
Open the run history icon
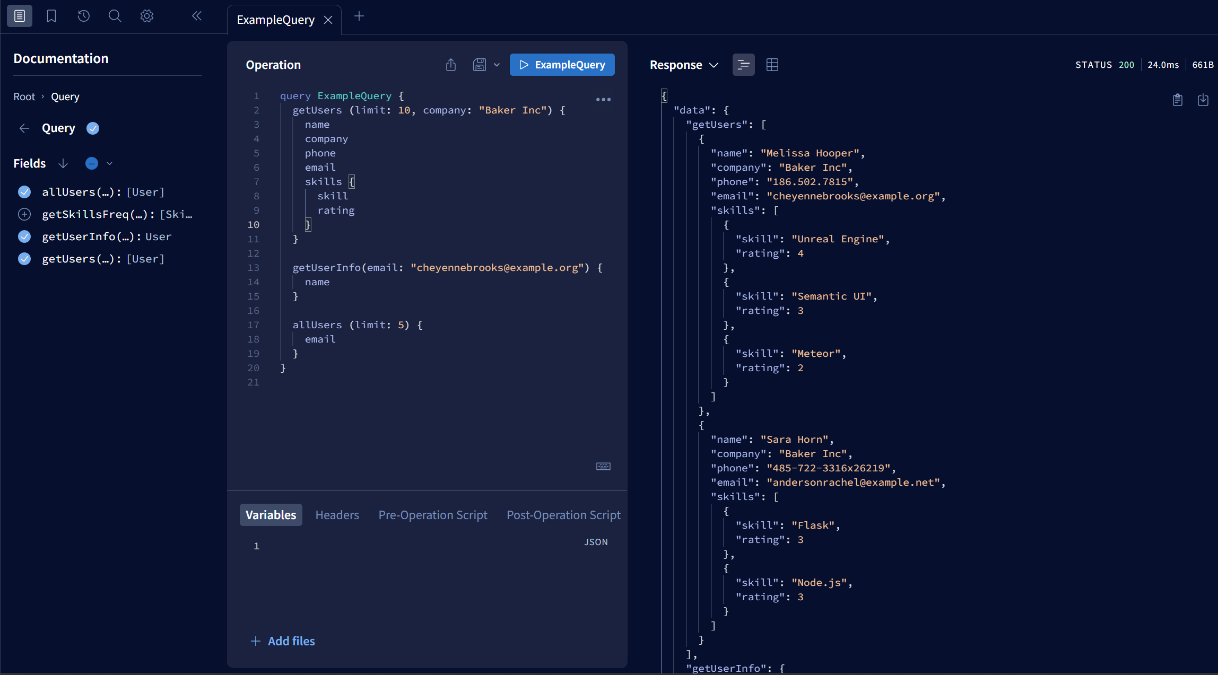(83, 16)
